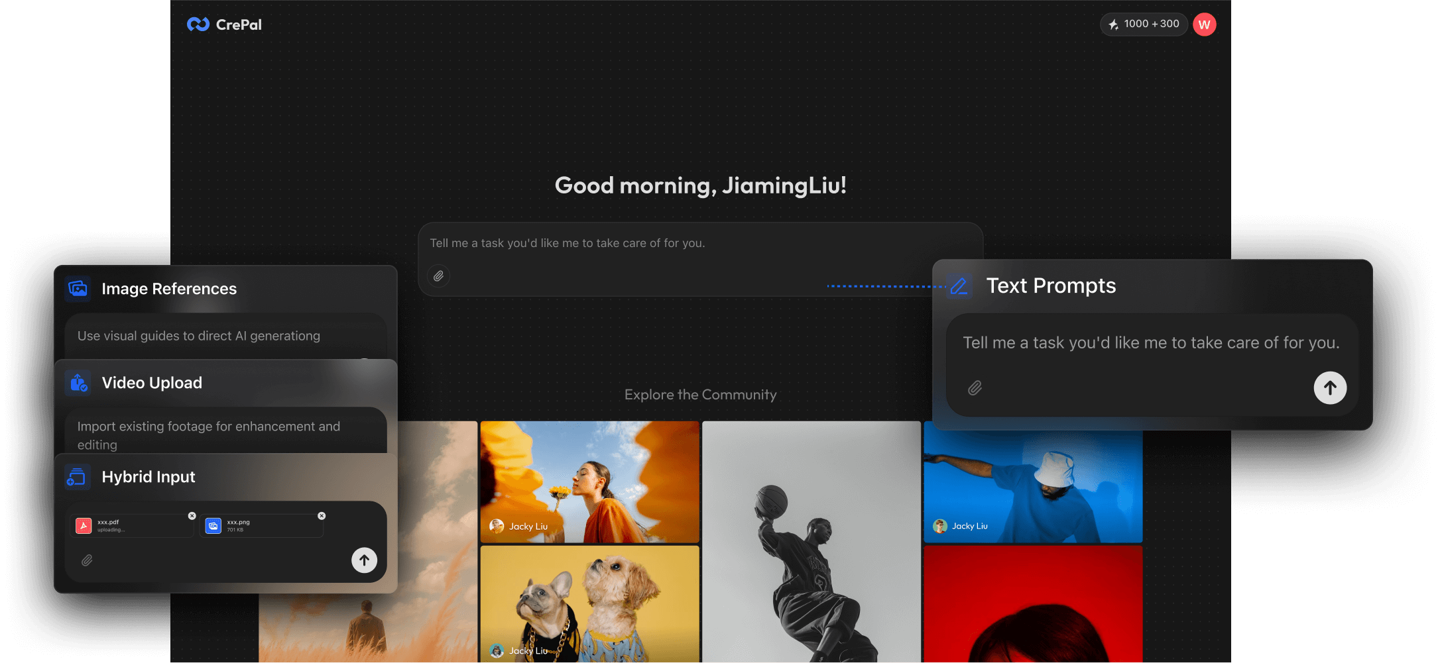Open the two dogs thumbnail
Viewport: 1442px width, 663px height.
click(589, 603)
